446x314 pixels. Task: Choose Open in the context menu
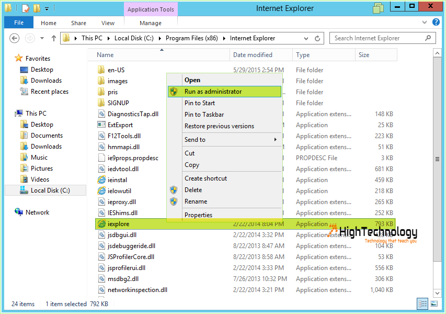pos(224,80)
